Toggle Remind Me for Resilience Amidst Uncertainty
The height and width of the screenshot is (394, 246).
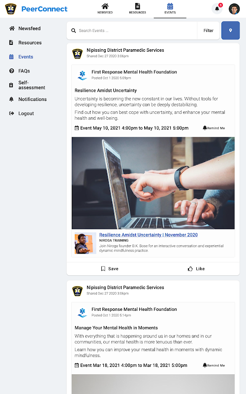tap(214, 128)
